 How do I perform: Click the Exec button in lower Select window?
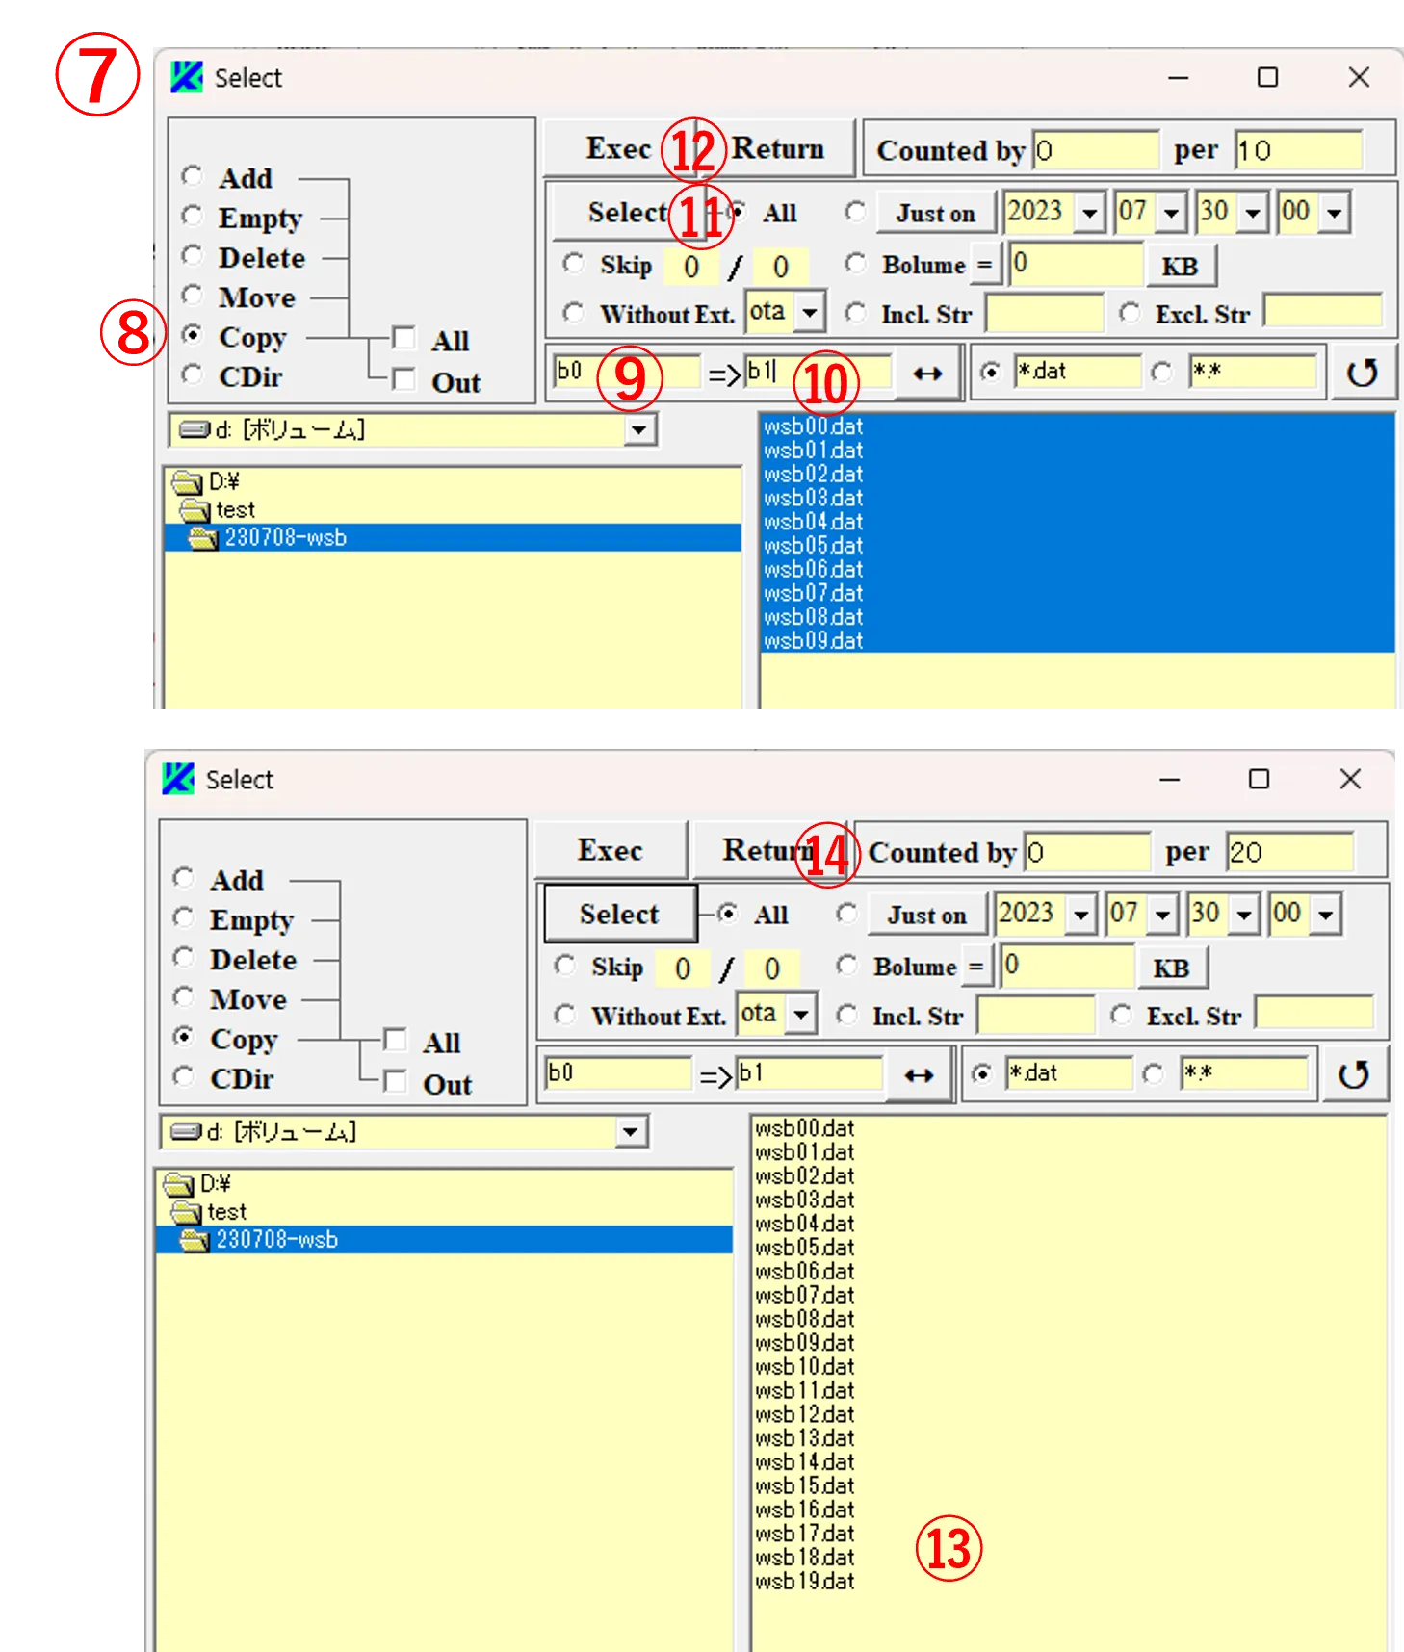[611, 850]
